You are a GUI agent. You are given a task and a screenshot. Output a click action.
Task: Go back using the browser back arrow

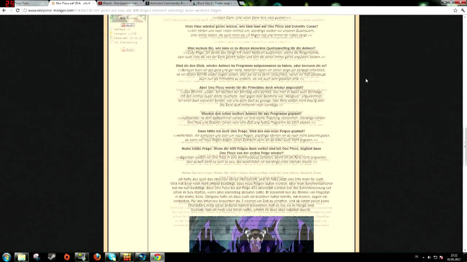pos(4,10)
